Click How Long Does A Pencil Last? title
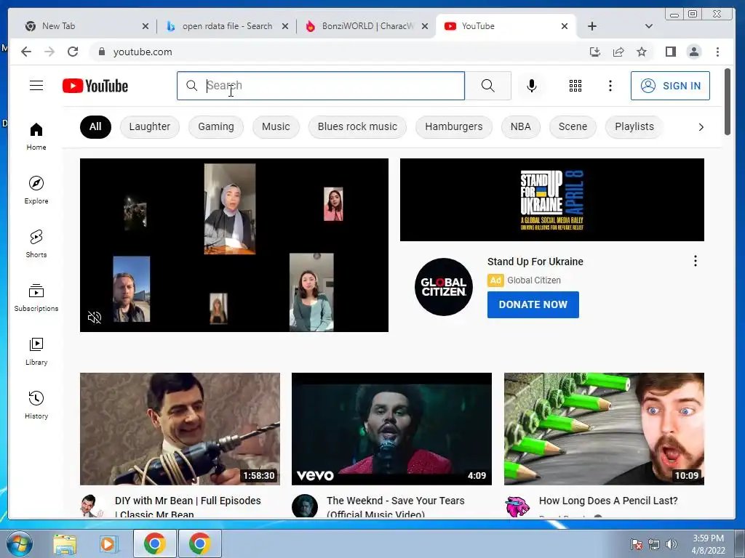Image resolution: width=745 pixels, height=558 pixels. click(x=608, y=501)
